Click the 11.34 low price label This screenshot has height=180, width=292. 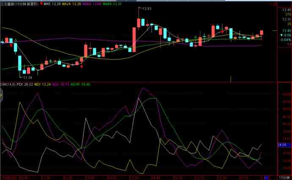[28, 77]
